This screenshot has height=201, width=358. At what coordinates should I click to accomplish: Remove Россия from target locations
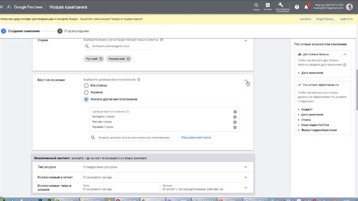click(x=235, y=122)
